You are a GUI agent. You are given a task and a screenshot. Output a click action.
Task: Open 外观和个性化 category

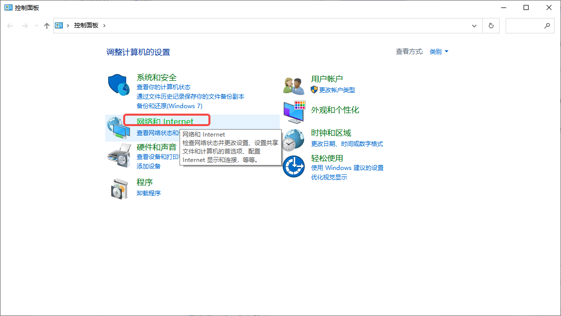(335, 110)
